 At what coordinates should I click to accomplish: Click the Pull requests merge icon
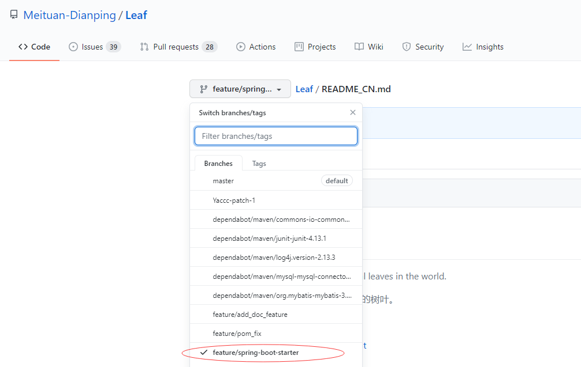144,47
